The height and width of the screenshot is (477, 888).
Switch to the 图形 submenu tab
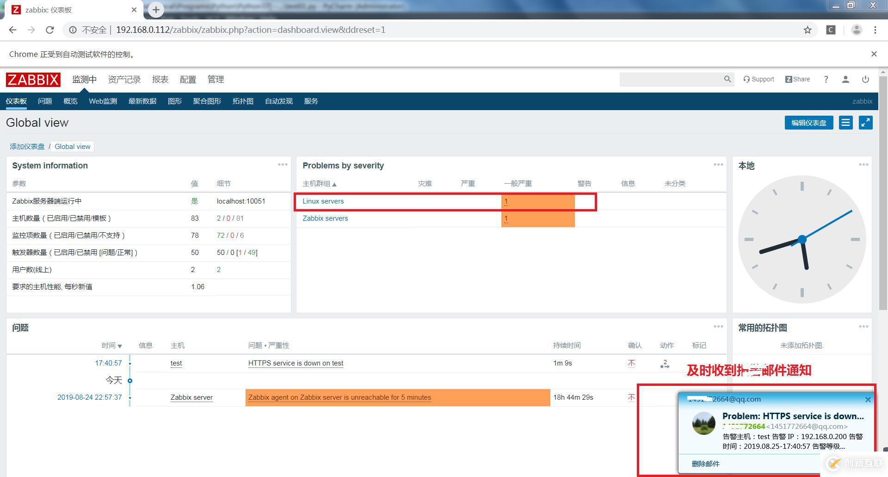[175, 101]
